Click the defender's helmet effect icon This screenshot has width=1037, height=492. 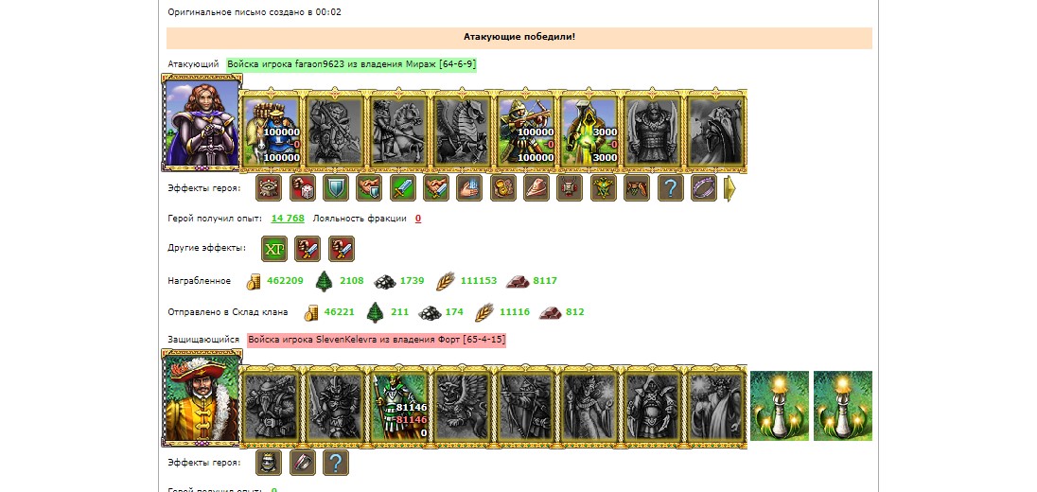(x=269, y=463)
